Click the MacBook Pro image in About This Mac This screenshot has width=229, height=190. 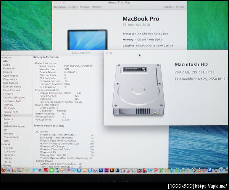coord(87,40)
